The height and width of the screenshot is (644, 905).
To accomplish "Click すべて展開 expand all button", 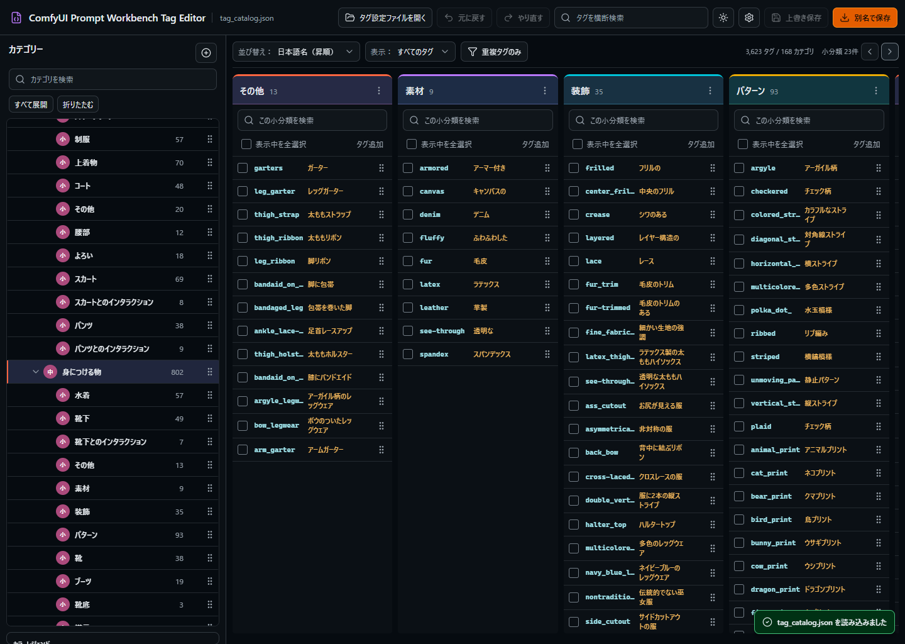I will coord(31,104).
